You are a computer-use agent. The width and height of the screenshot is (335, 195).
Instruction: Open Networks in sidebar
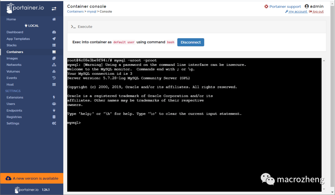coord(32,65)
